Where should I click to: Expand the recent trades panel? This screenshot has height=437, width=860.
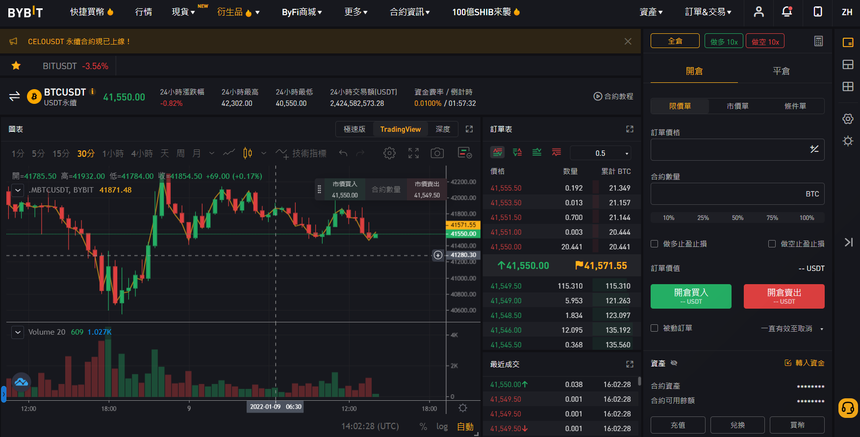coord(630,364)
